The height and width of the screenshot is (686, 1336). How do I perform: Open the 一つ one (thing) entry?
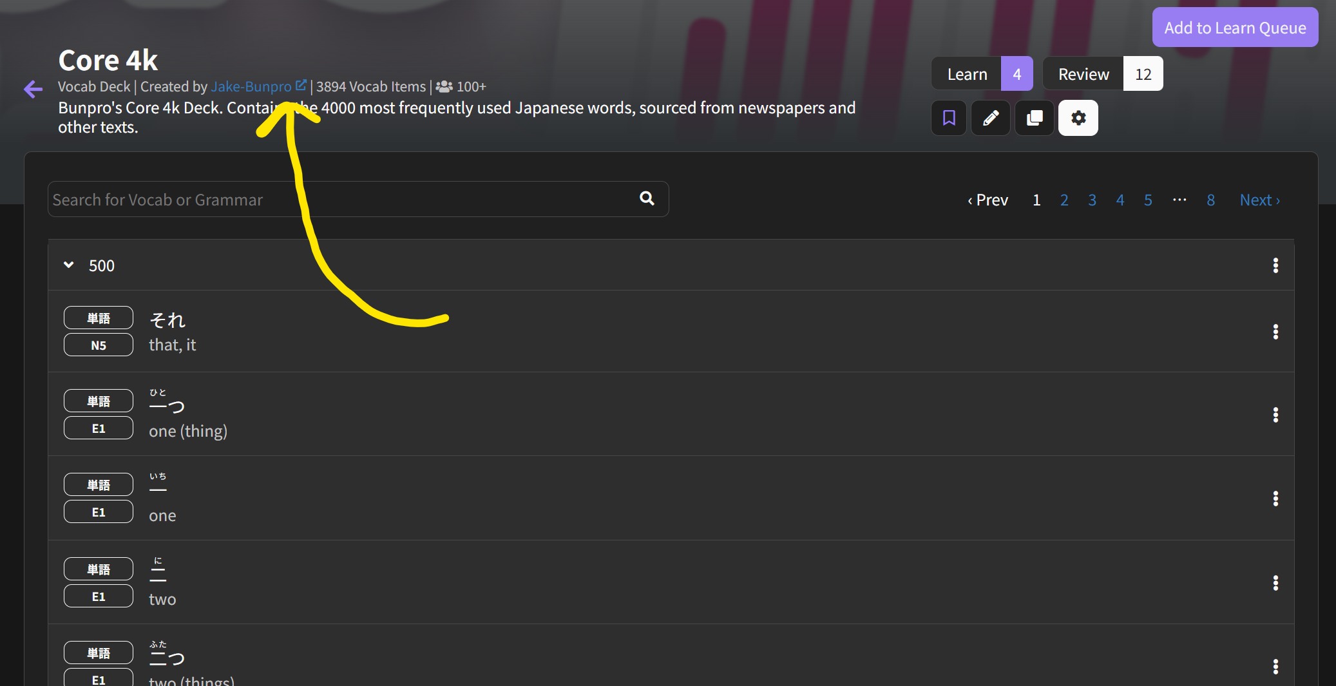click(671, 414)
